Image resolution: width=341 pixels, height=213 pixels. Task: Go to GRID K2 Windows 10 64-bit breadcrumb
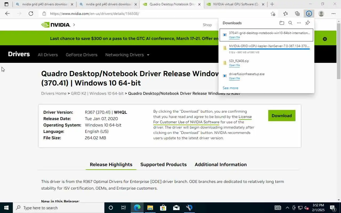click(97, 93)
